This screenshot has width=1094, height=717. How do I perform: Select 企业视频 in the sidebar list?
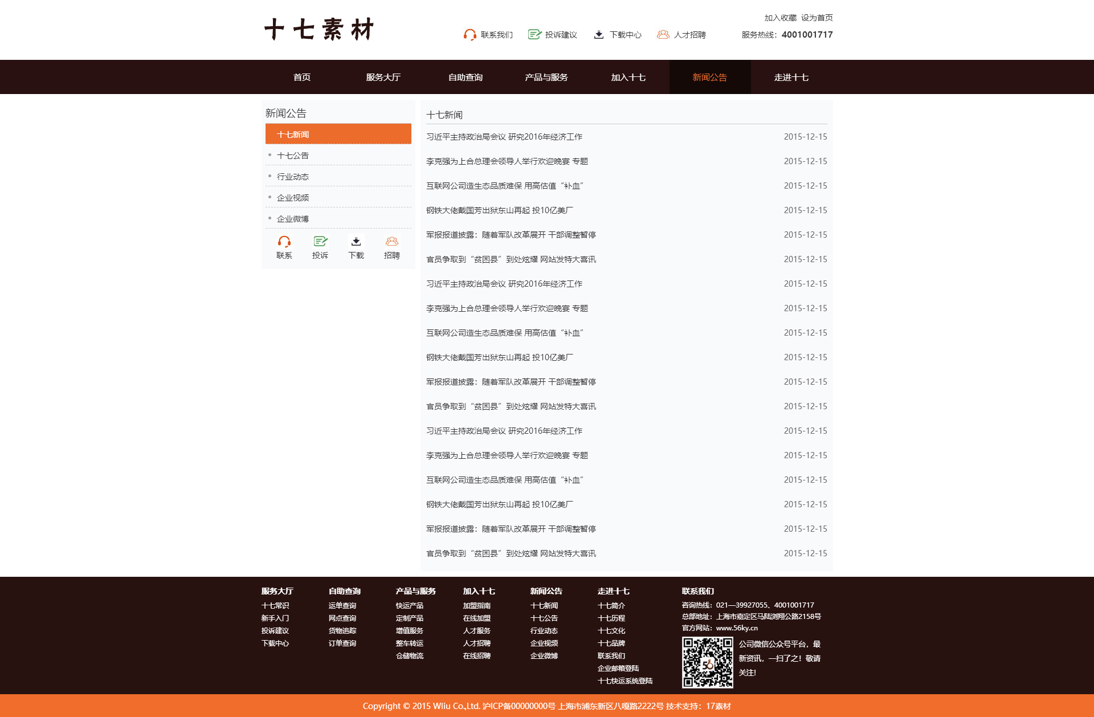(293, 198)
